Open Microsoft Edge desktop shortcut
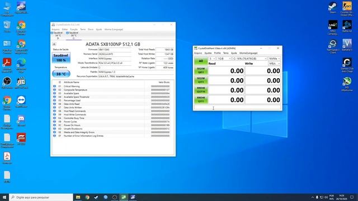The height and width of the screenshot is (201, 358). pyautogui.click(x=21, y=65)
